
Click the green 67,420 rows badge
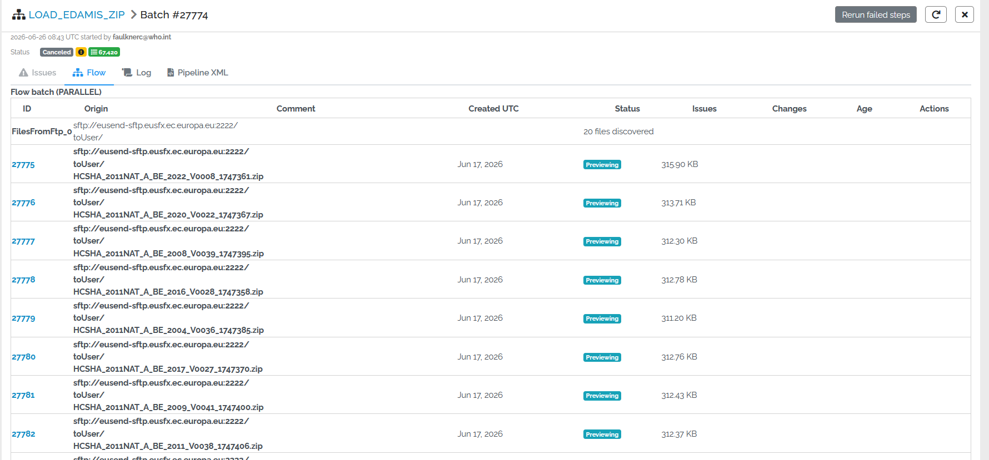pyautogui.click(x=104, y=52)
